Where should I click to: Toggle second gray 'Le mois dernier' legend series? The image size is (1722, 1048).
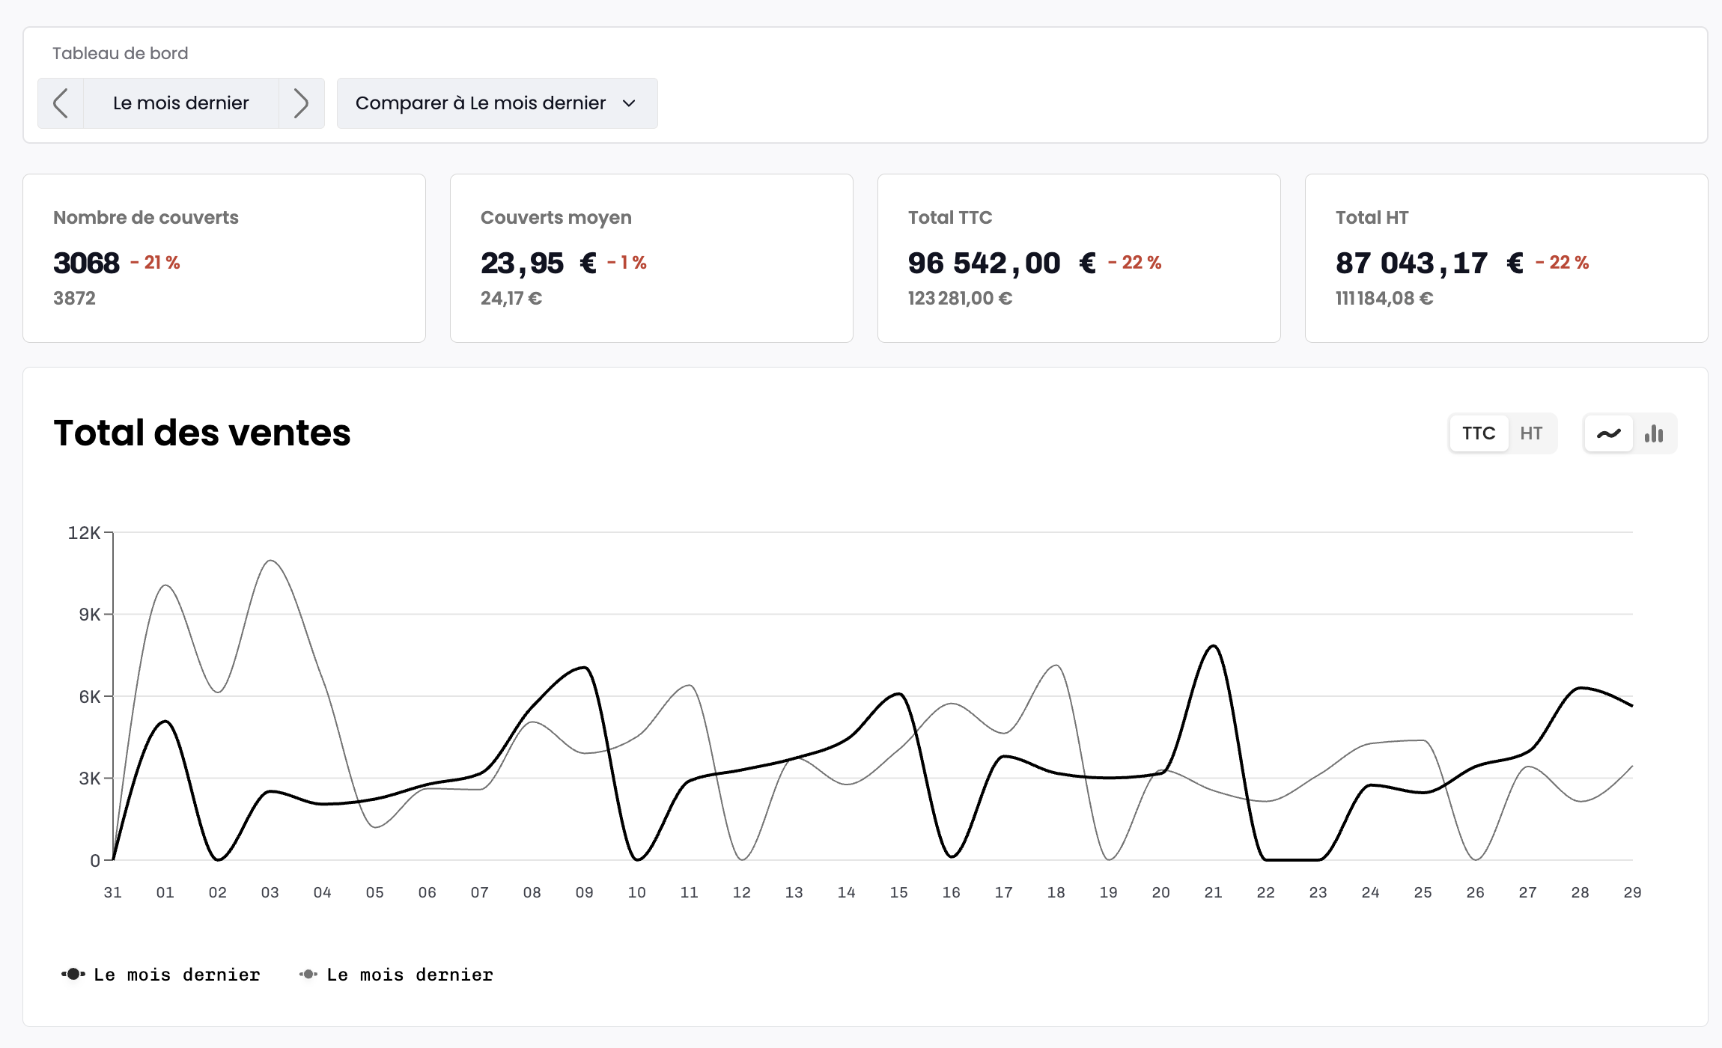(x=410, y=975)
